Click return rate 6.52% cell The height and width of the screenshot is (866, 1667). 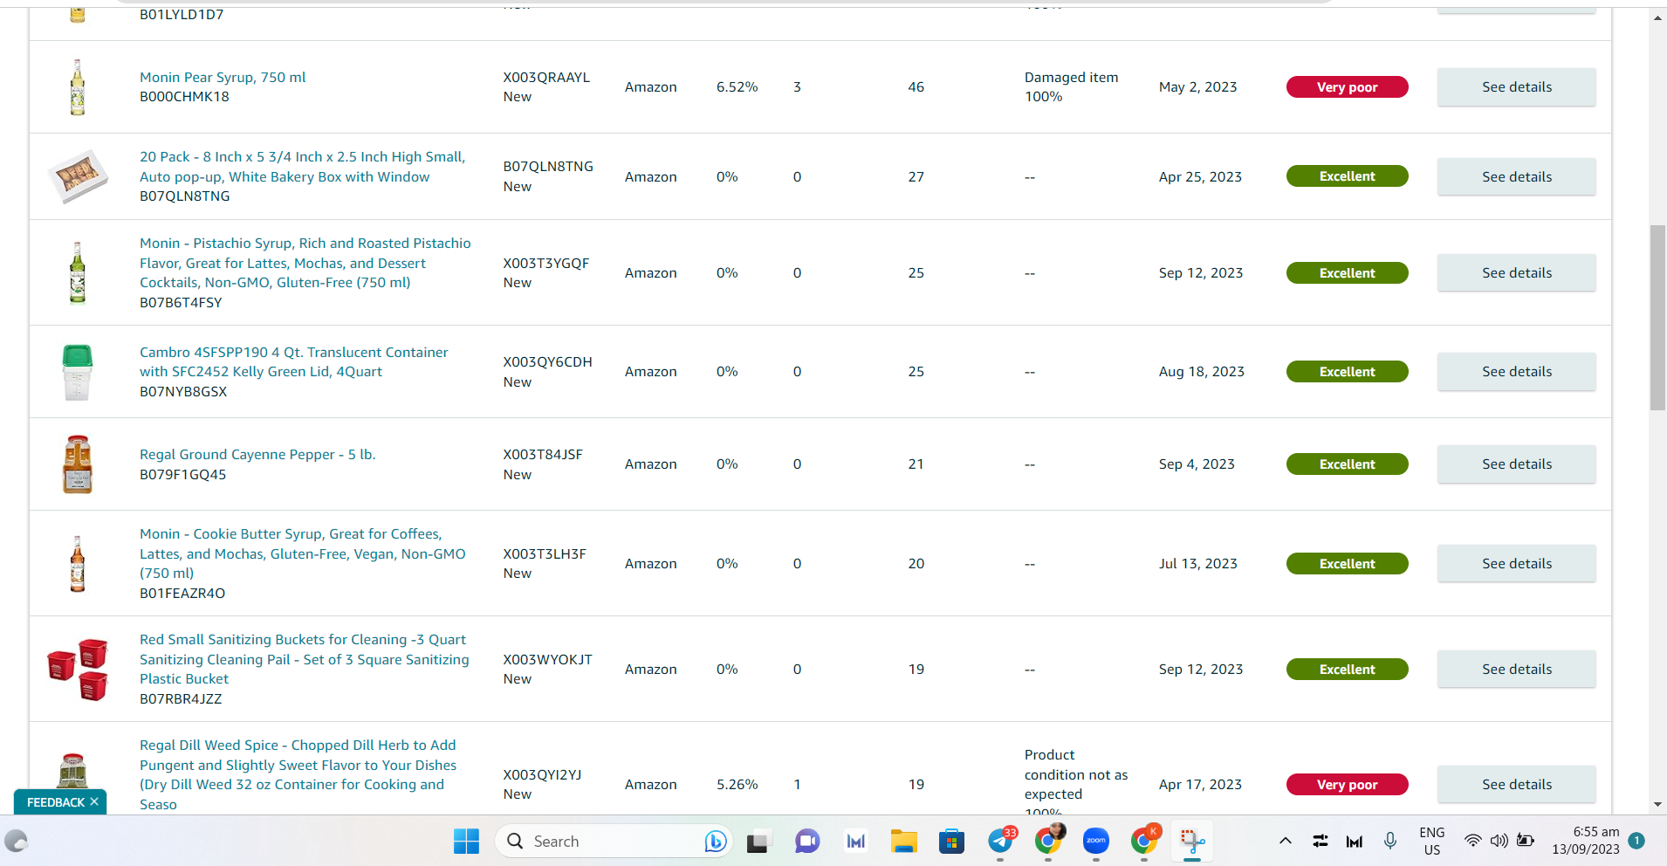(737, 86)
